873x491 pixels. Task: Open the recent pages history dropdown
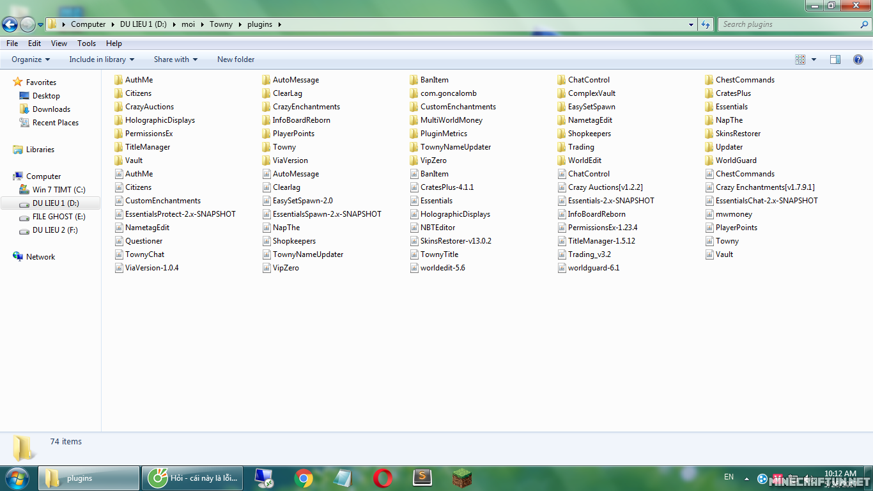[x=40, y=25]
